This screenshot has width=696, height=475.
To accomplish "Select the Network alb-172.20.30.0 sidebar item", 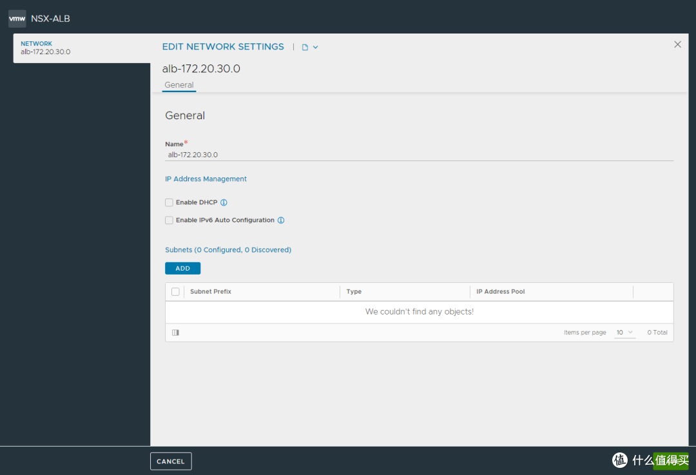I will click(x=82, y=48).
